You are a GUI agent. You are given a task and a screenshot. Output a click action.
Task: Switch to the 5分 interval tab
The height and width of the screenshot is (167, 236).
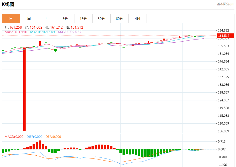[65, 19]
